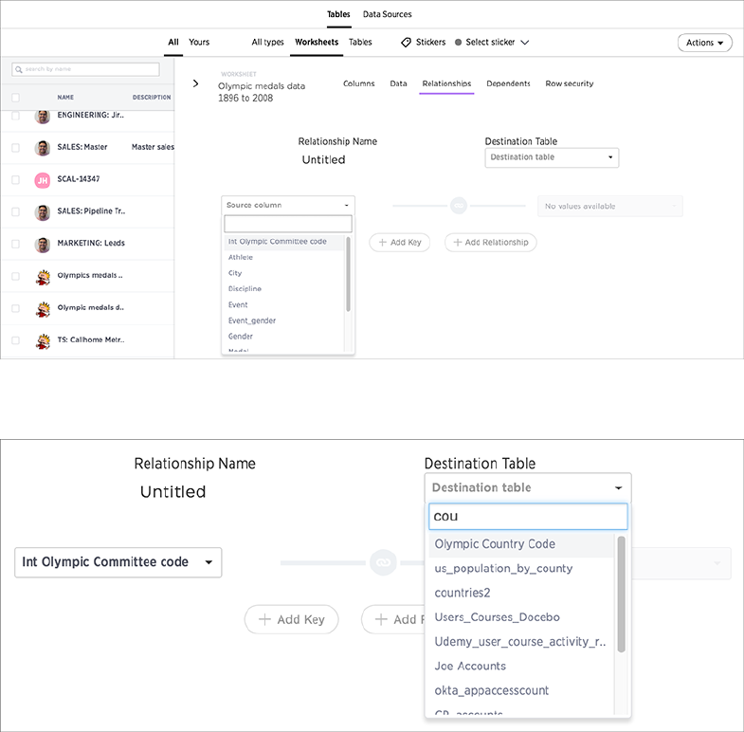Open the Int Olympic Committee code dropdown
Image resolution: width=744 pixels, height=732 pixels.
coord(118,562)
